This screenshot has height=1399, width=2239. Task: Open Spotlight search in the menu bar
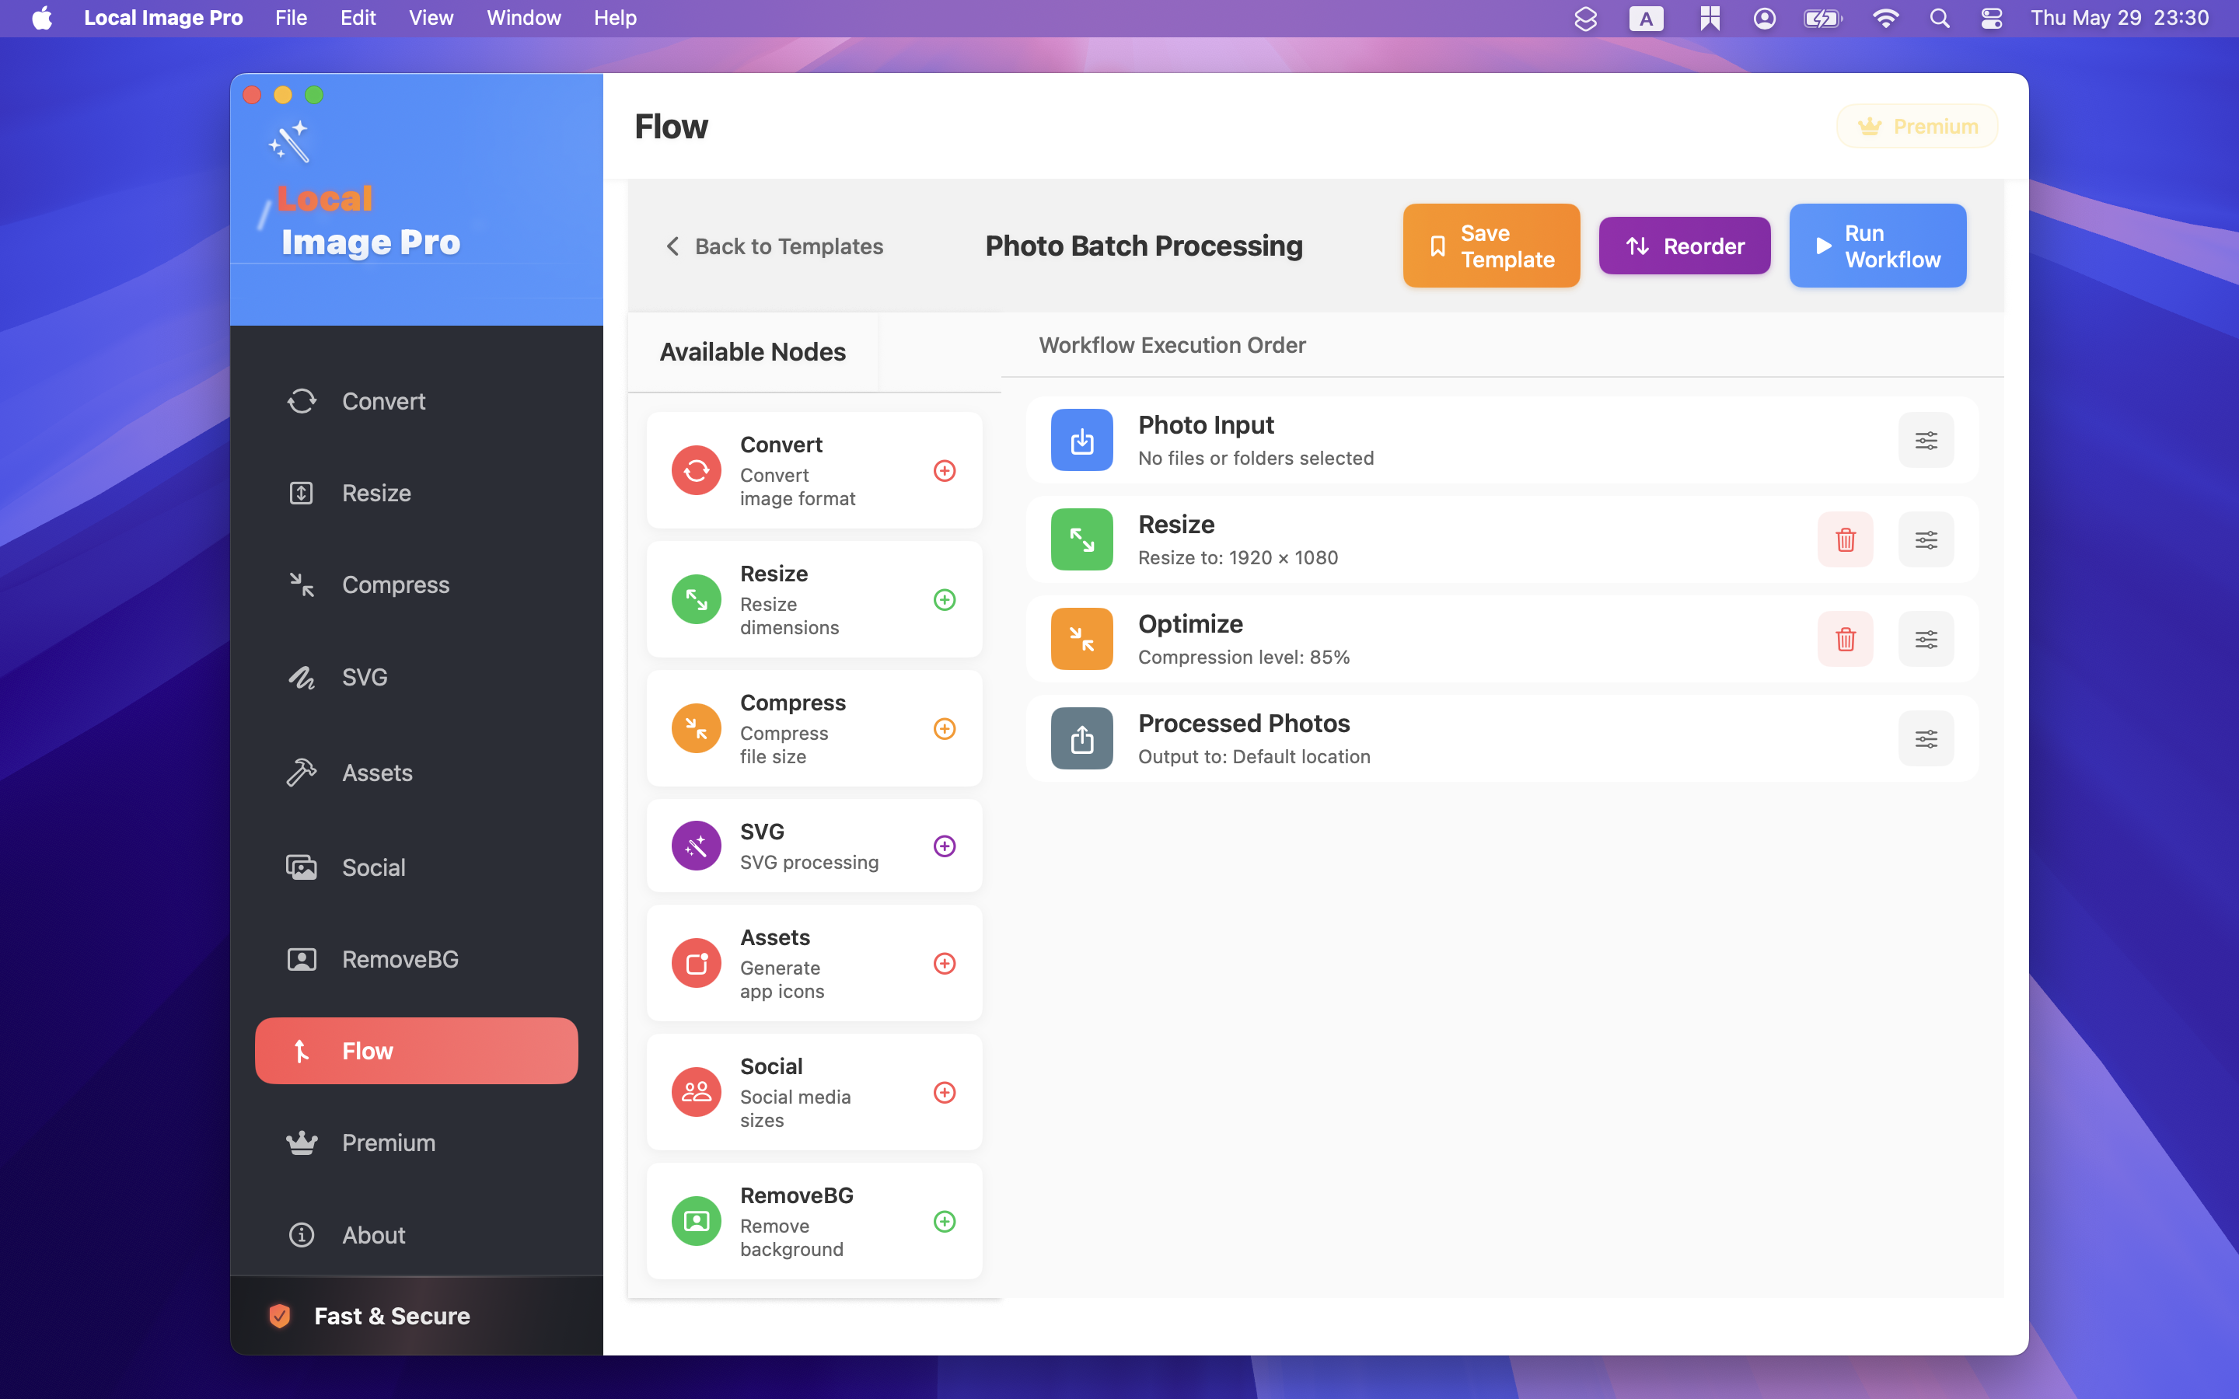(1939, 19)
